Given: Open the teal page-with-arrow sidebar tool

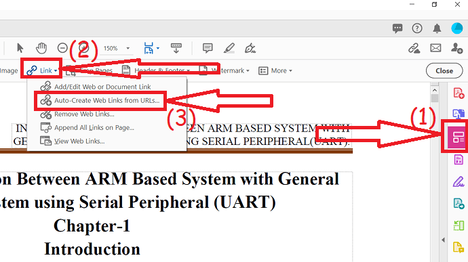Looking at the screenshot, I should click(459, 204).
